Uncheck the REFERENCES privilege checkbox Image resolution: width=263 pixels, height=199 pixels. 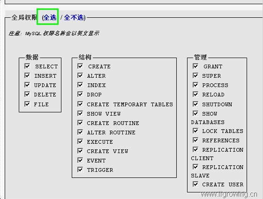(x=195, y=140)
